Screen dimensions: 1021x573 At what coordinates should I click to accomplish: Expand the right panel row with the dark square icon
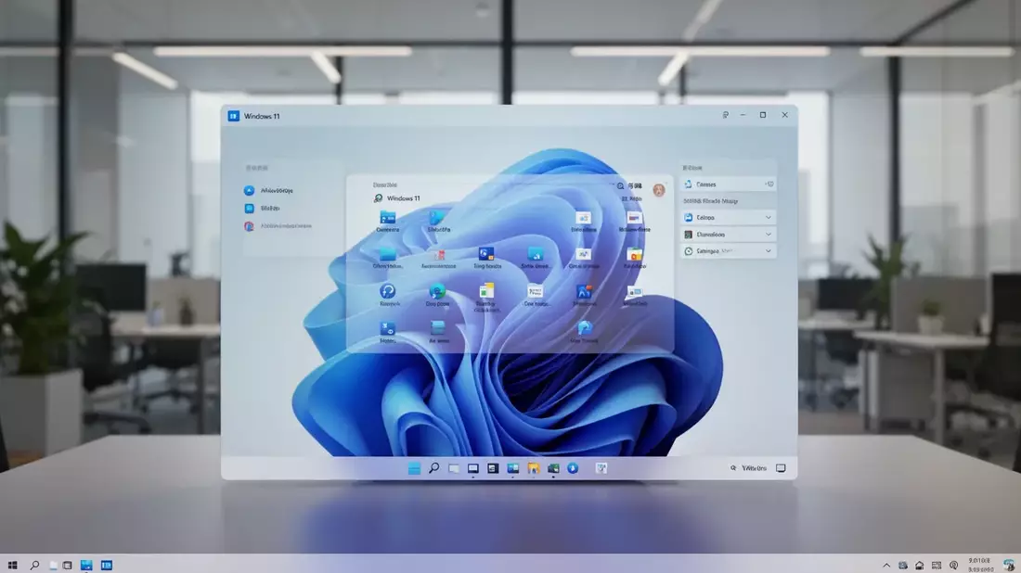[728, 235]
